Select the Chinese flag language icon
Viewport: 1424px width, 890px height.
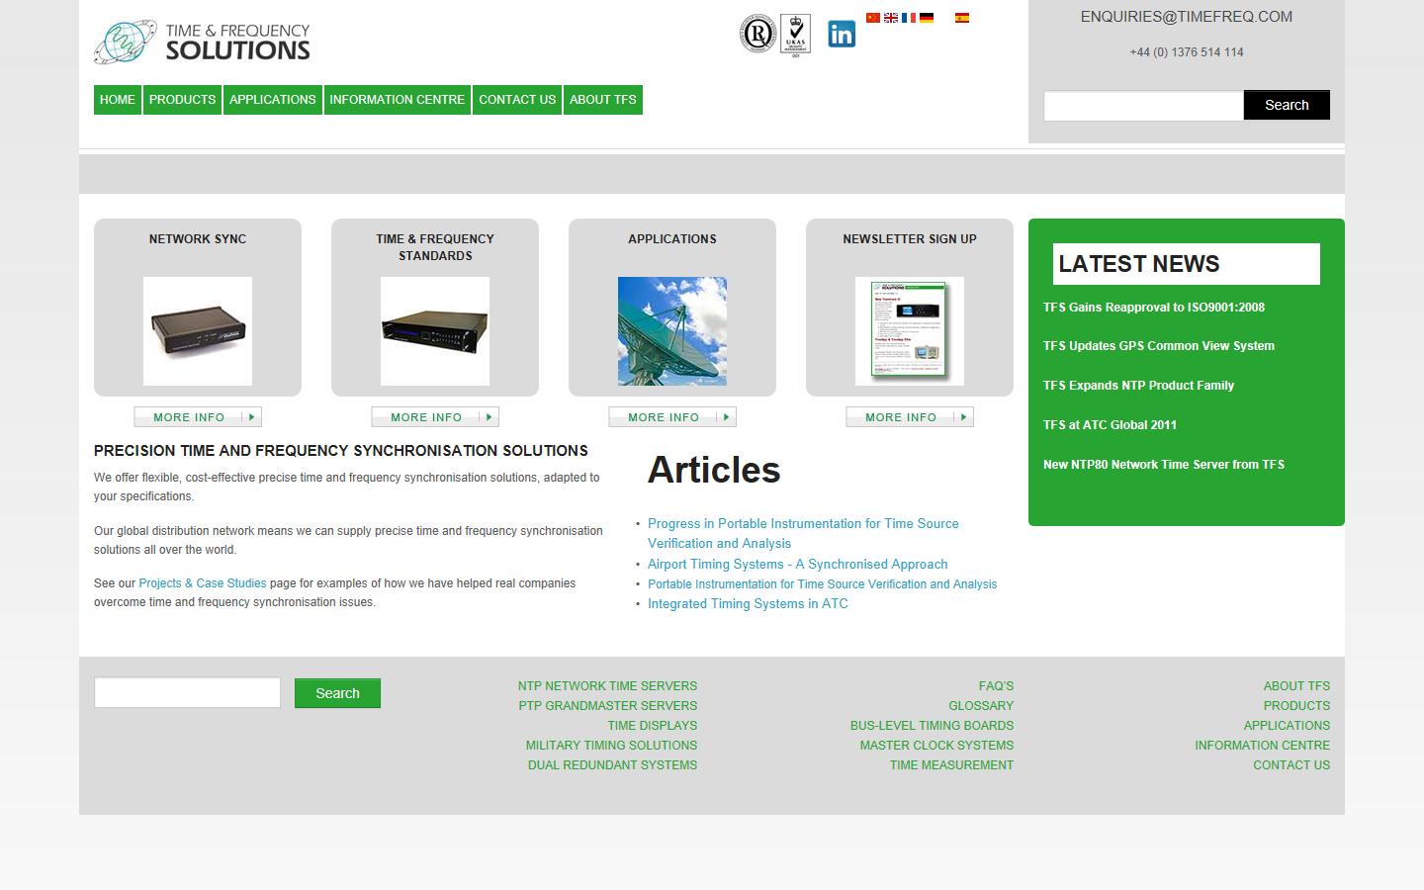[x=872, y=17]
